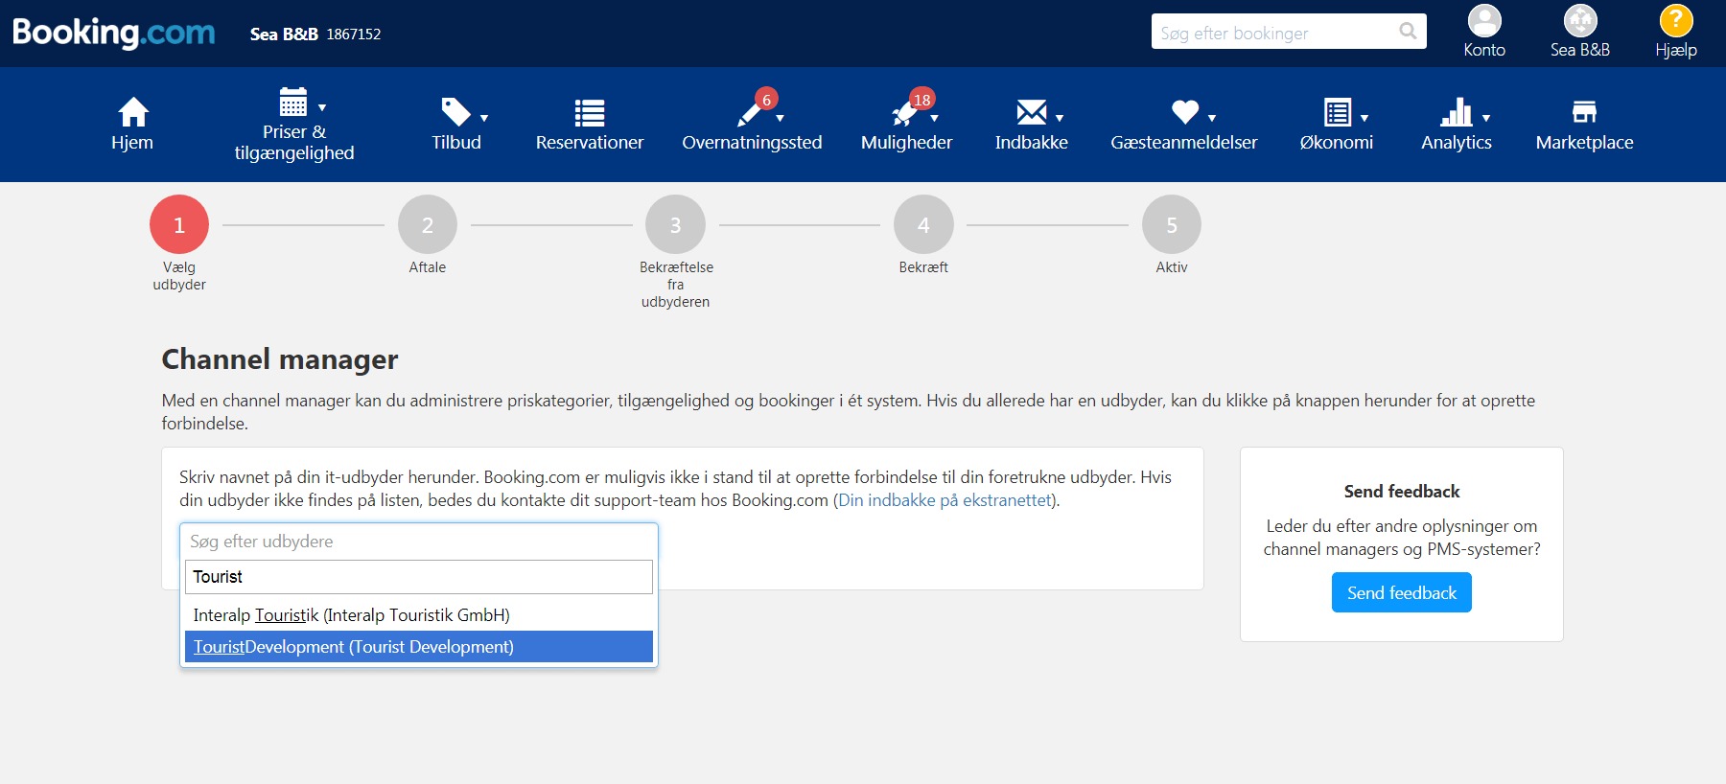Click the Hjem house icon
This screenshot has height=784, width=1726.
coord(132,112)
